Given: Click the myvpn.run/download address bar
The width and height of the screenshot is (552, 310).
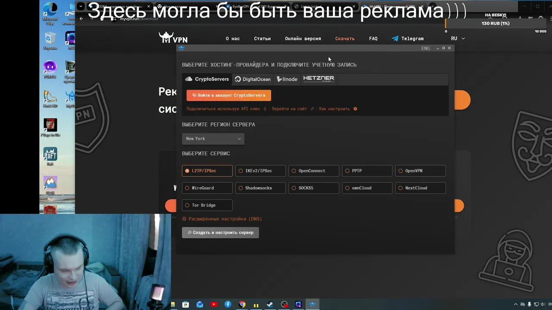Looking at the screenshot, I should click(x=139, y=19).
